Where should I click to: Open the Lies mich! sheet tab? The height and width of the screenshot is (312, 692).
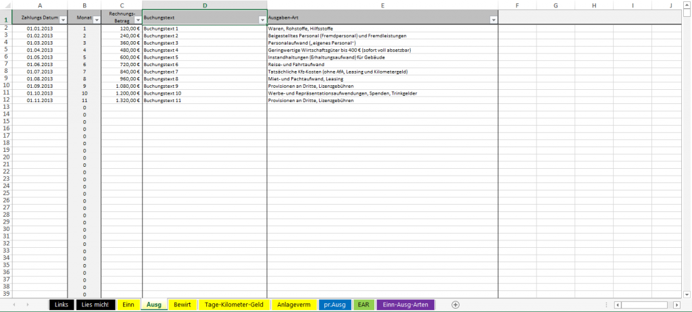(x=95, y=305)
